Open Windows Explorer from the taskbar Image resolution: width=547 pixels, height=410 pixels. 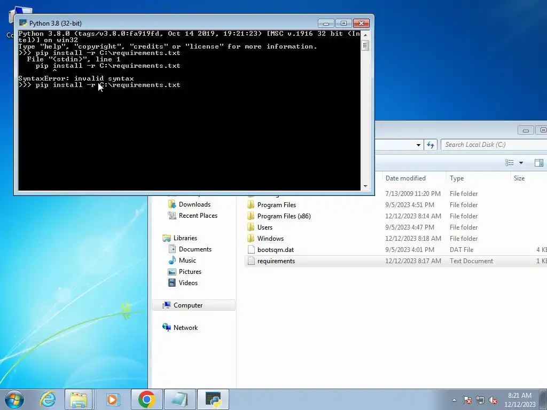tap(79, 399)
